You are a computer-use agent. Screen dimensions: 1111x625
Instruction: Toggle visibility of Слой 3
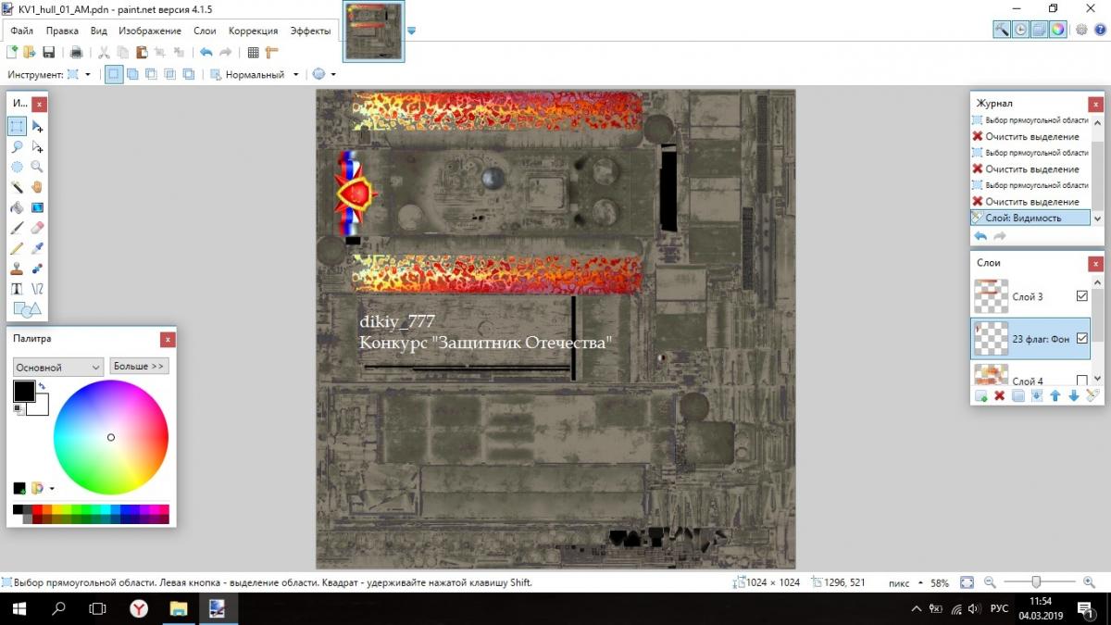pos(1081,296)
